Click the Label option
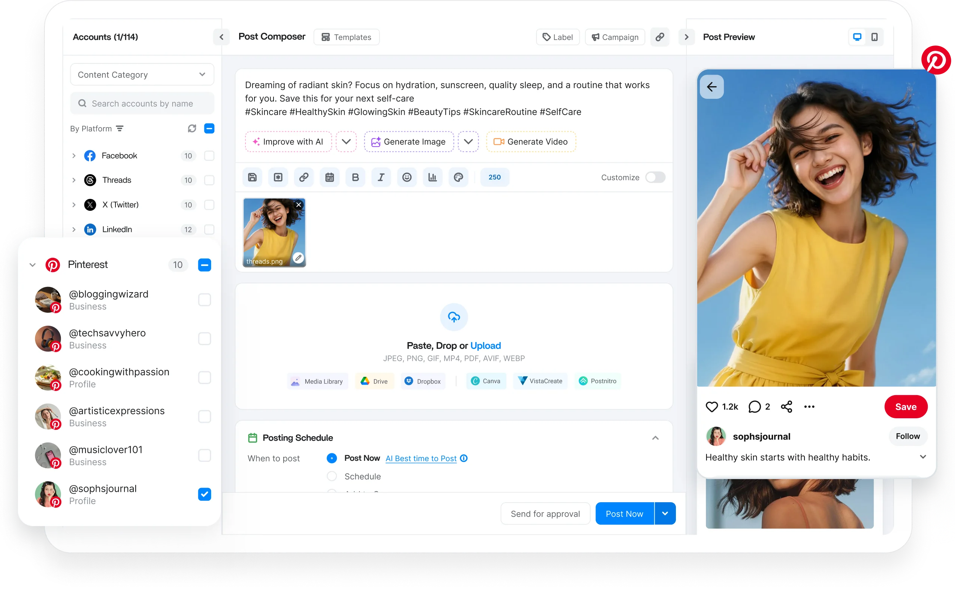 coord(558,37)
